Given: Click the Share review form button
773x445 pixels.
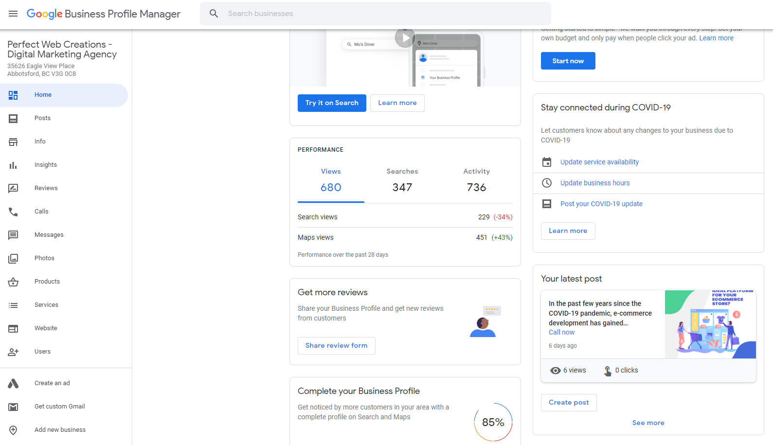Looking at the screenshot, I should pos(337,346).
